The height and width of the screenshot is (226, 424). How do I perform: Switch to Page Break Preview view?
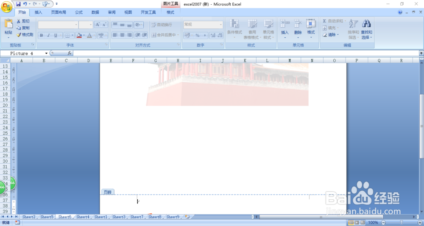pos(362,223)
